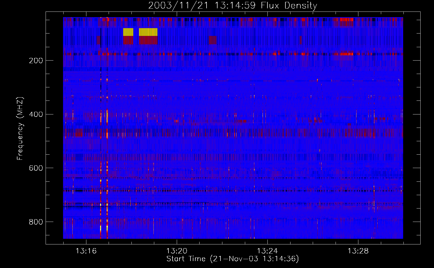Click the 13:28 time tick label
This screenshot has width=434, height=268.
(358, 251)
